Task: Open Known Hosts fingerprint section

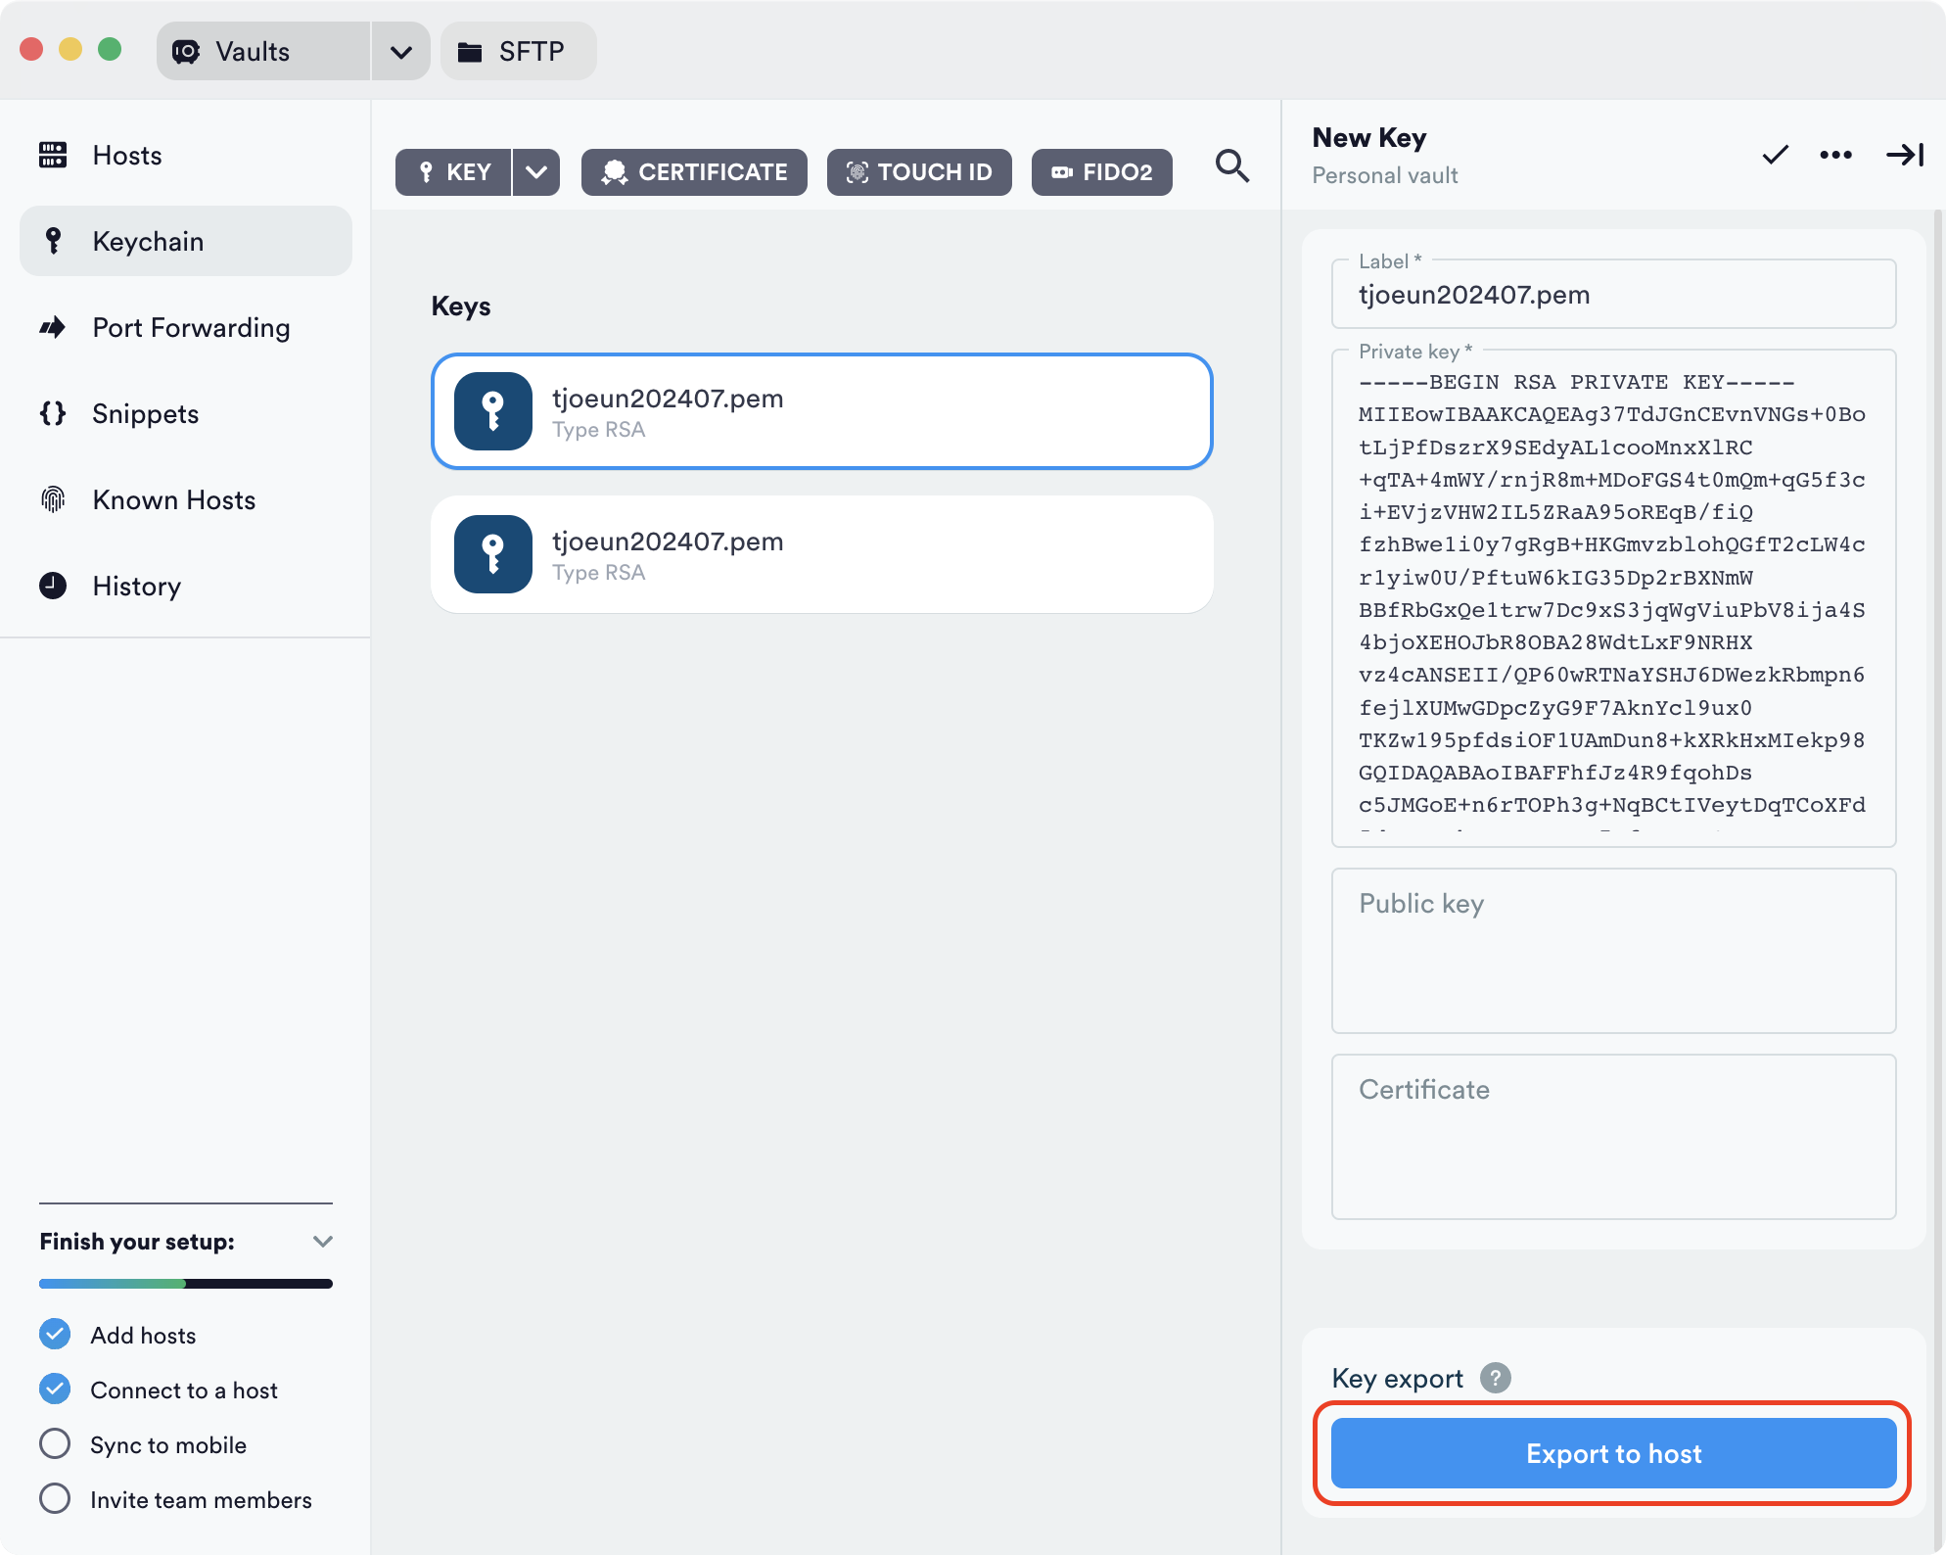Action: point(172,499)
